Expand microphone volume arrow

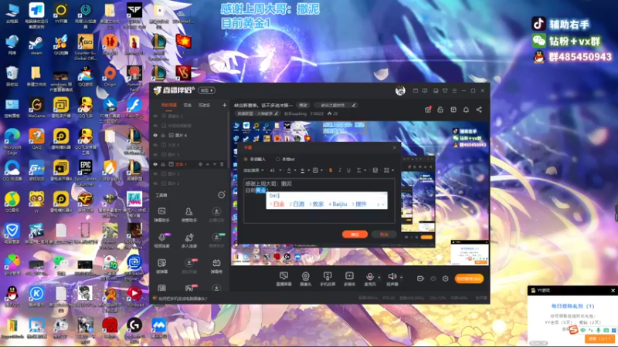point(379,278)
